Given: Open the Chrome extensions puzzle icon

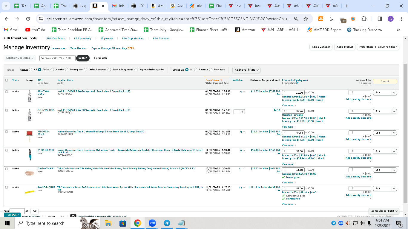Looking at the screenshot, I should [x=364, y=19].
